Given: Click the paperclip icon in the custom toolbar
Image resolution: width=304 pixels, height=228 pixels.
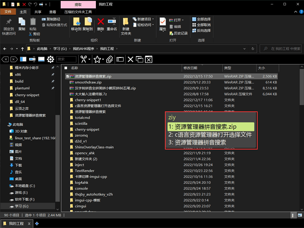Looking at the screenshot, I should point(110,59).
